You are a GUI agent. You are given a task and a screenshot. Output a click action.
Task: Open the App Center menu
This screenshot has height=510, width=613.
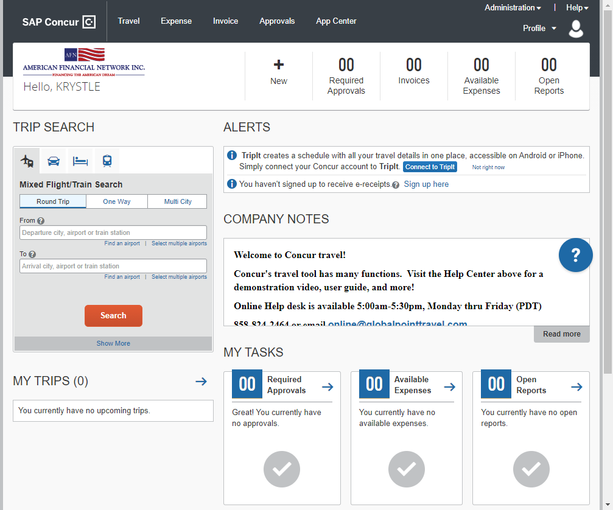336,21
